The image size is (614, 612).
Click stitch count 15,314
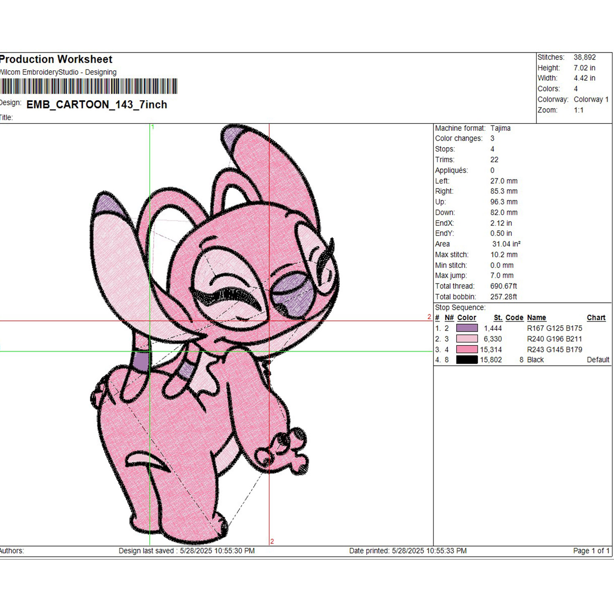(491, 349)
